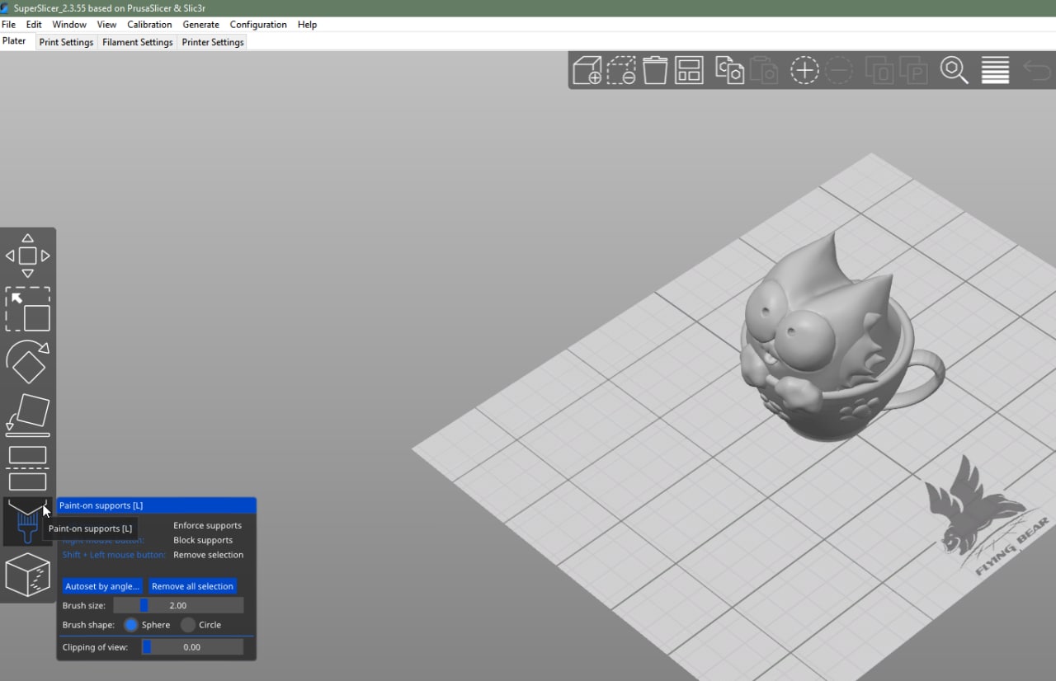The width and height of the screenshot is (1056, 681).
Task: Toggle the Paint-on supports brush tool
Action: (x=28, y=521)
